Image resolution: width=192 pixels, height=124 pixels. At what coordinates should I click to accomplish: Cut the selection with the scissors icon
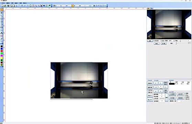click(17, 6)
